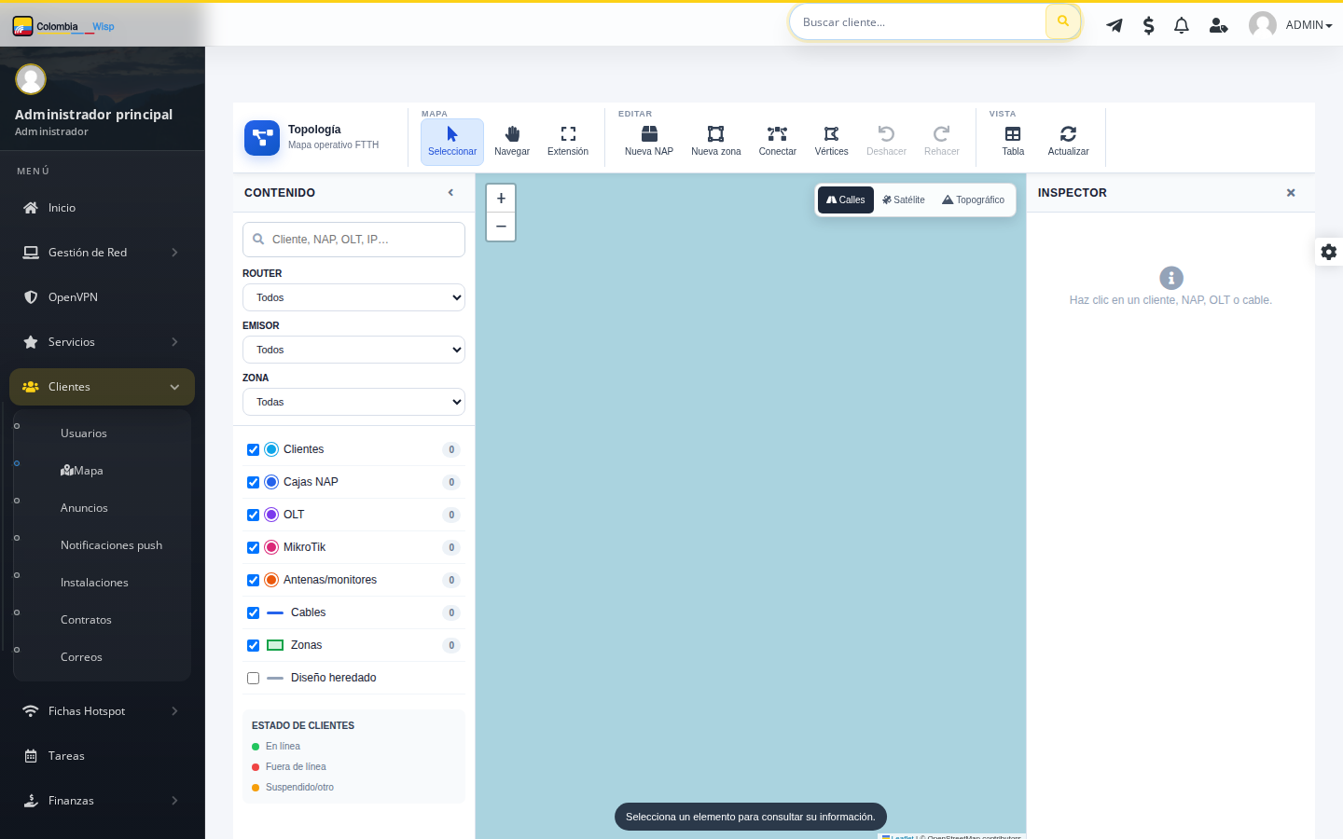Activate the Seleccionar cursor tool
The width and height of the screenshot is (1343, 839).
(x=452, y=142)
